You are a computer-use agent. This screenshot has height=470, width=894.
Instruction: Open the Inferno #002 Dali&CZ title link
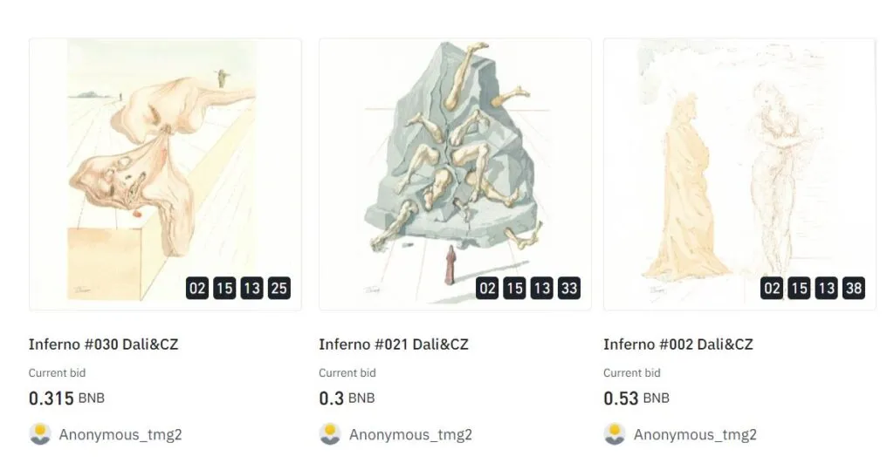click(x=677, y=344)
